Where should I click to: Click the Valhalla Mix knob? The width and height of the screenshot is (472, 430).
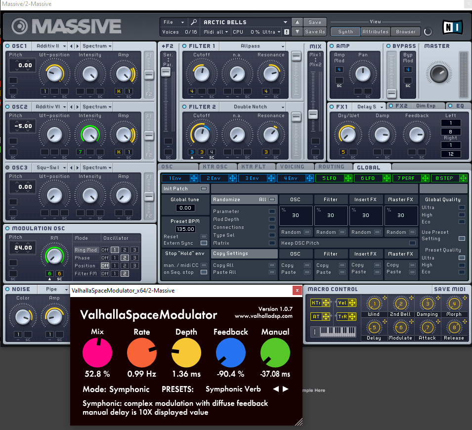pos(97,353)
